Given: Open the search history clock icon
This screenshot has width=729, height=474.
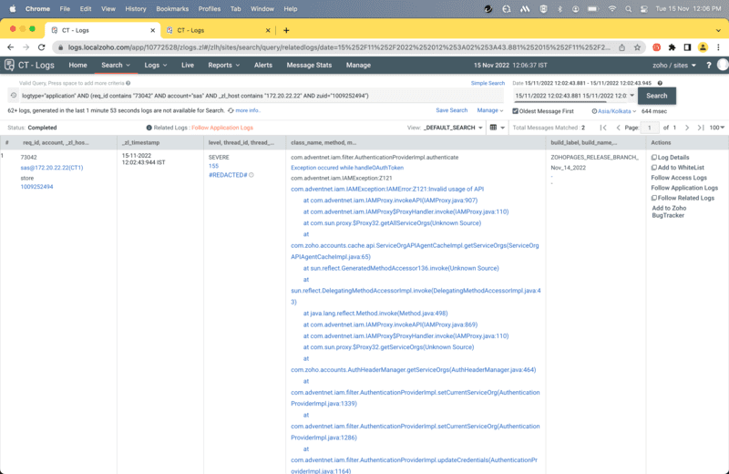Looking at the screenshot, I should pyautogui.click(x=14, y=96).
